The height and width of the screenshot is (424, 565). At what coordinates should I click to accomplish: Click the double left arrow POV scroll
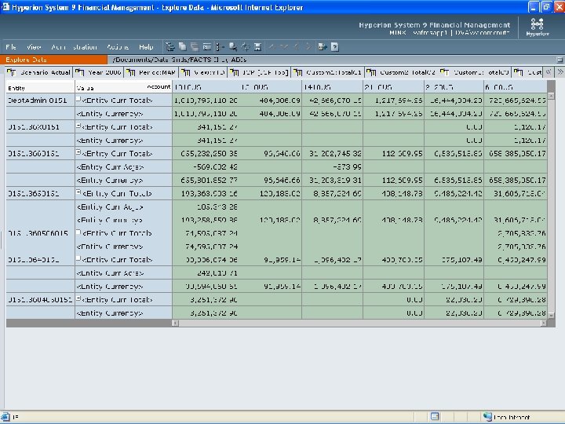(549, 72)
